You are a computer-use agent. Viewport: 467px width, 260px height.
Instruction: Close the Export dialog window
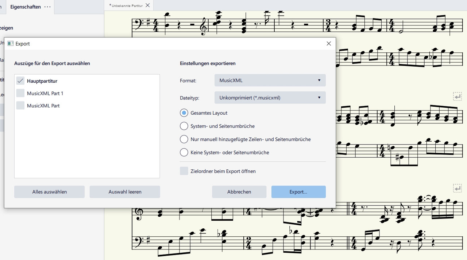tap(329, 44)
